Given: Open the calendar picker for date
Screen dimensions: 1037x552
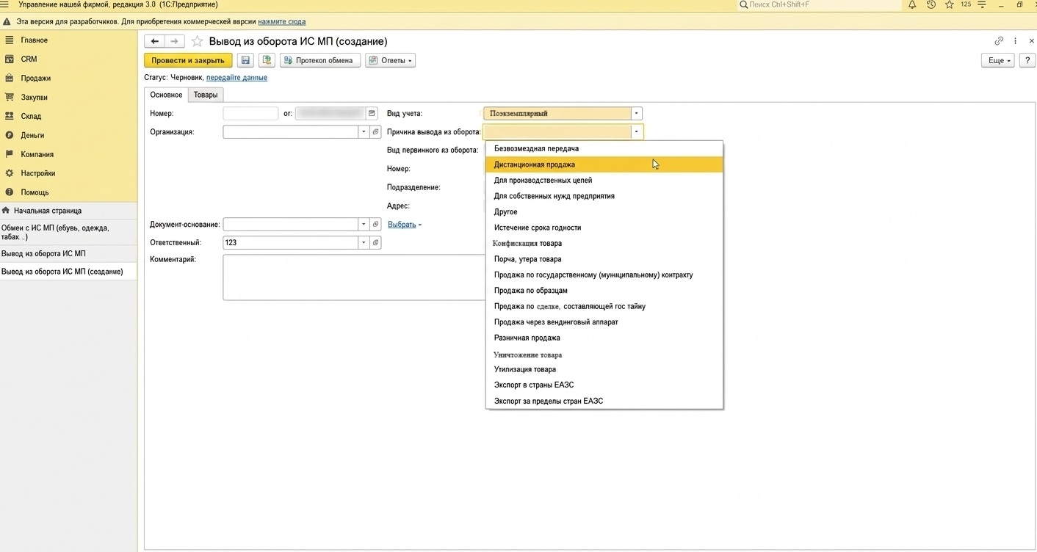Looking at the screenshot, I should point(372,114).
